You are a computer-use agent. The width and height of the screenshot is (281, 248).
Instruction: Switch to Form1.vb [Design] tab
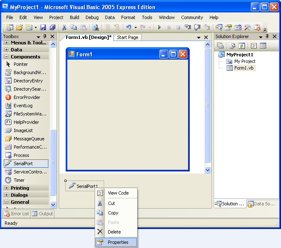click(88, 37)
